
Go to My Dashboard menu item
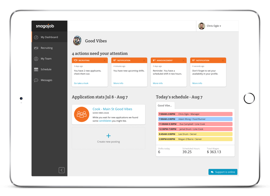pos(49,37)
